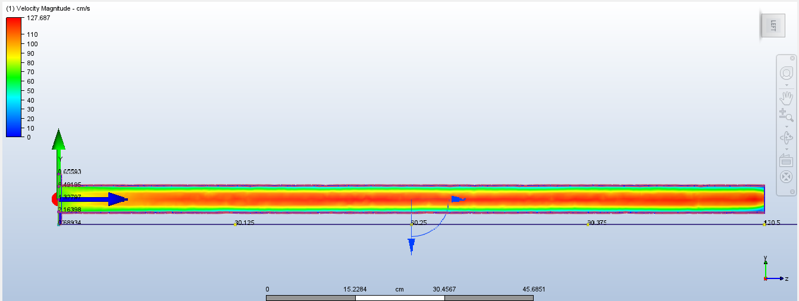Open the Full Navigation Wheel tool
Screen dimensions: 799x301
click(x=786, y=74)
